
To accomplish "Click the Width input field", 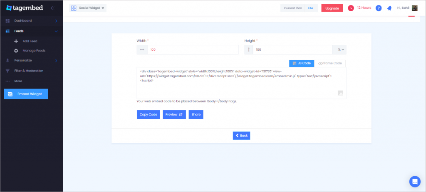I will [193, 50].
